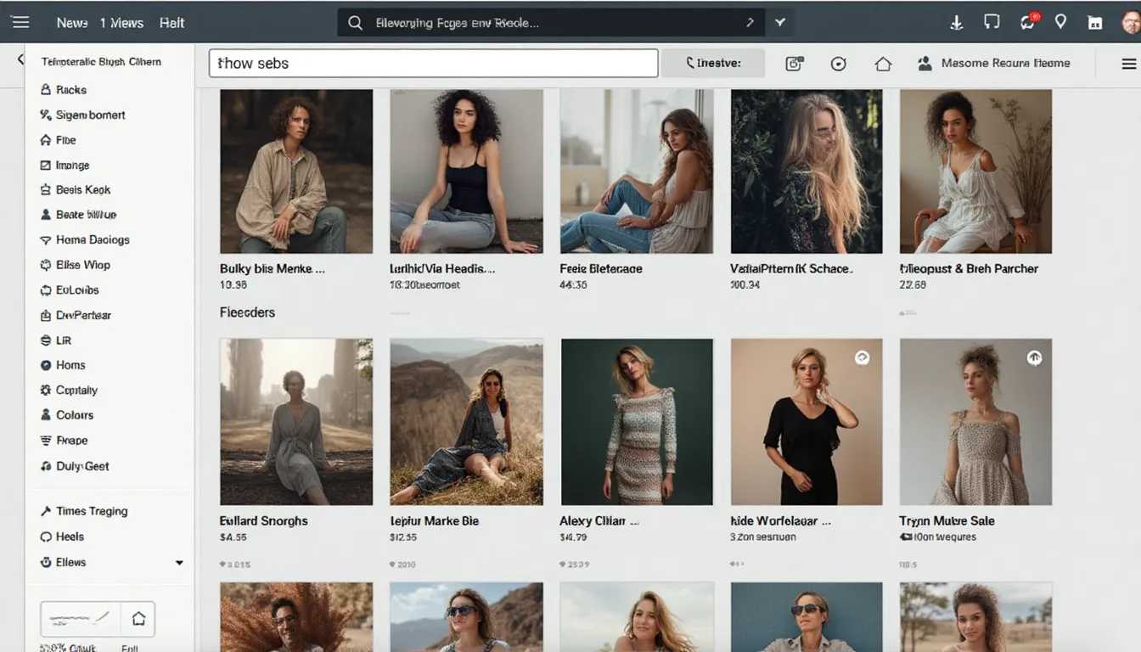1141x652 pixels.
Task: Click into the 'how sebs' search field
Action: click(433, 63)
